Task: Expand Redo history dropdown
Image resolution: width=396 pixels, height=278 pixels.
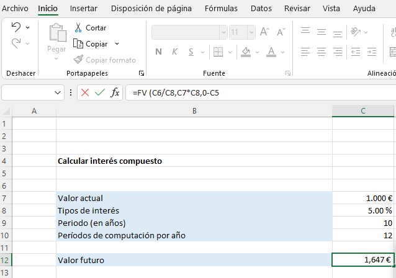Action: 28,43
